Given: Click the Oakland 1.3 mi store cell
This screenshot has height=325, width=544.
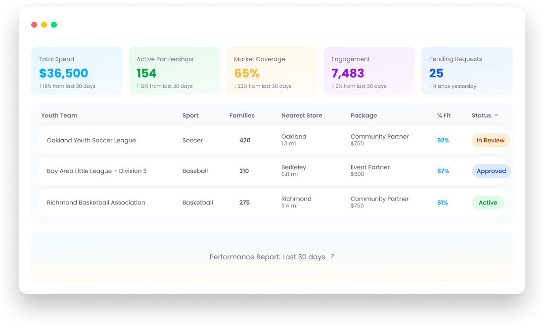Looking at the screenshot, I should click(x=294, y=140).
